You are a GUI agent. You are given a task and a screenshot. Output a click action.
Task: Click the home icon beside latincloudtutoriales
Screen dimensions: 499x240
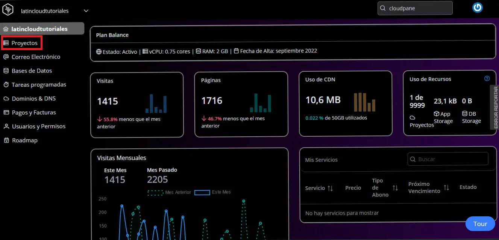(6, 29)
